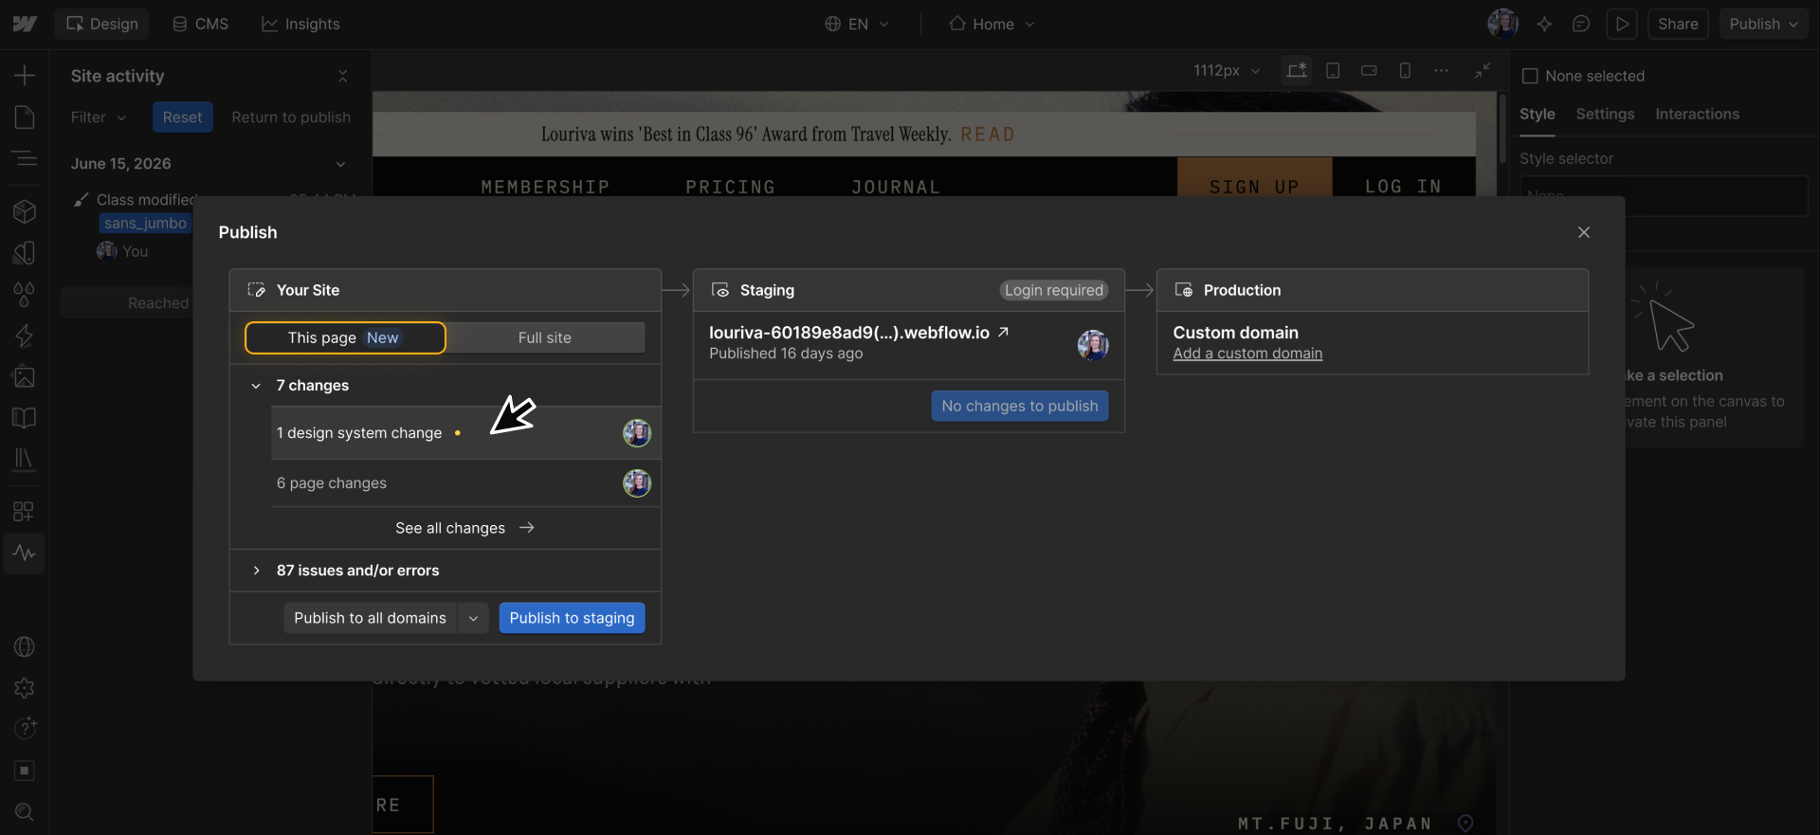The height and width of the screenshot is (835, 1820).
Task: Click the preview play icon
Action: tap(1622, 24)
